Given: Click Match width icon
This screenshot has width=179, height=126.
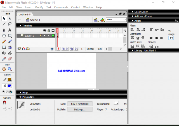Looking at the screenshot, I should coord(132,46).
